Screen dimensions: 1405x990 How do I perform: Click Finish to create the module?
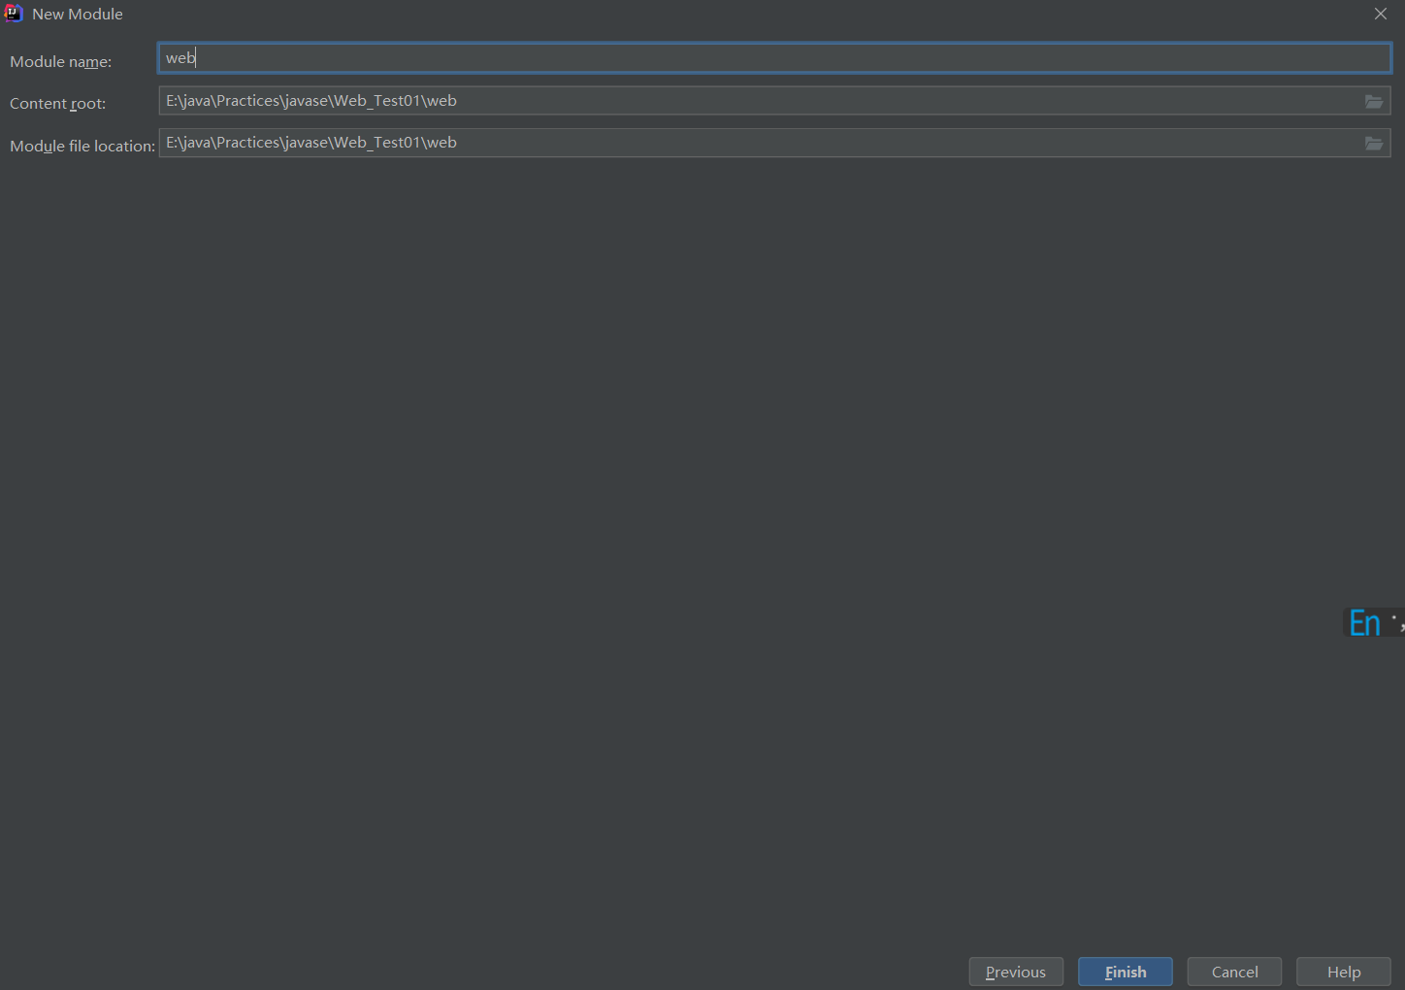(1126, 972)
